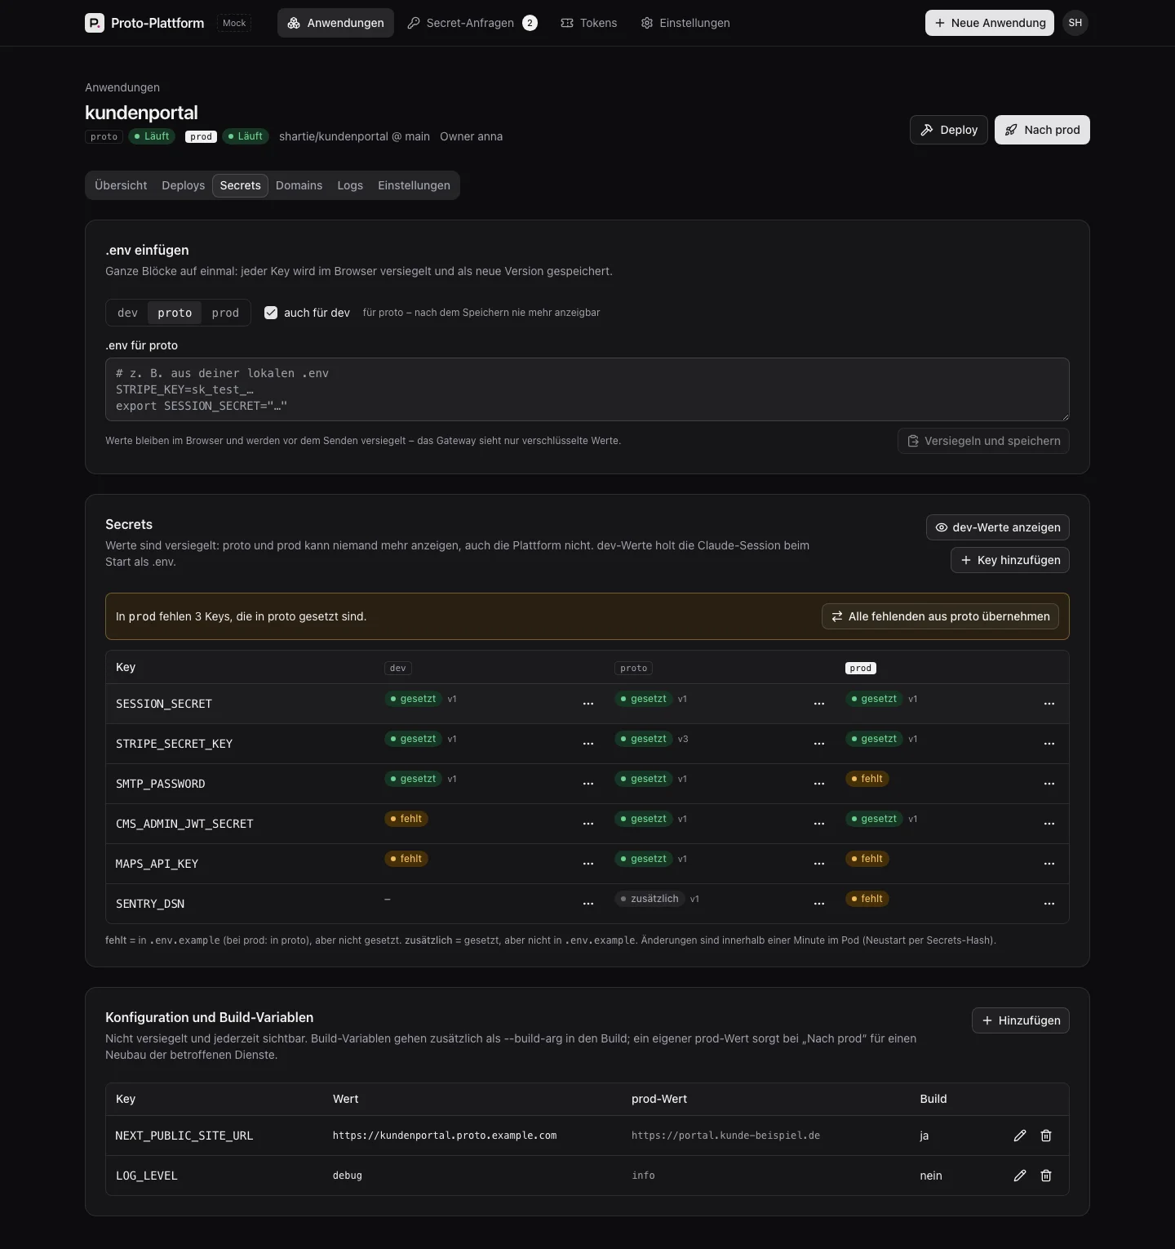The image size is (1175, 1249).
Task: Click the Proto-Plattform logo icon
Action: click(x=95, y=23)
